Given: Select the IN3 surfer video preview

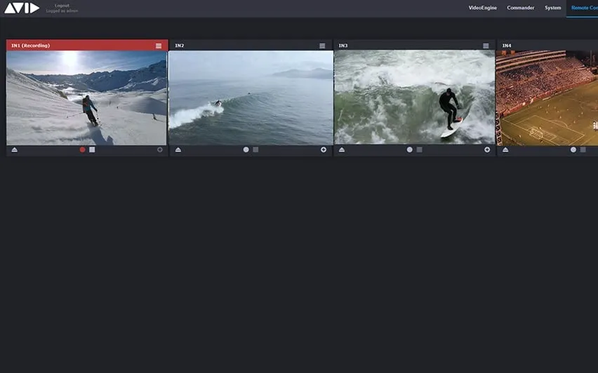Looking at the screenshot, I should pyautogui.click(x=415, y=98).
